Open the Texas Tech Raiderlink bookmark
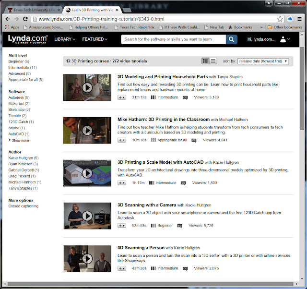 tap(134, 27)
